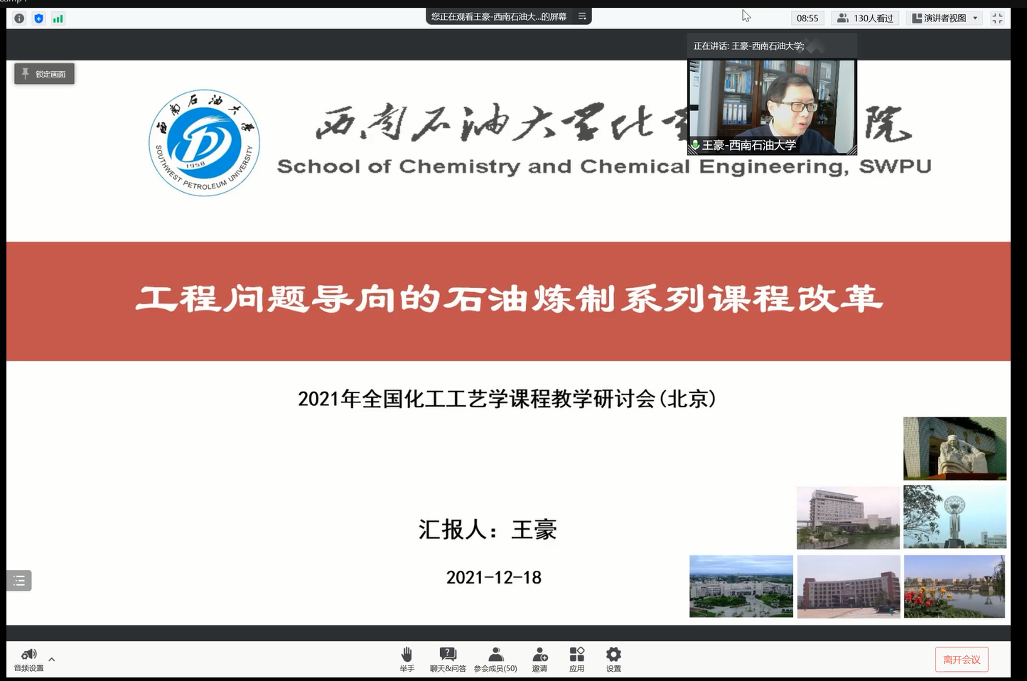Viewport: 1027px width, 681px height.
Task: Click the 锁定画面 pin button
Action: (x=44, y=74)
